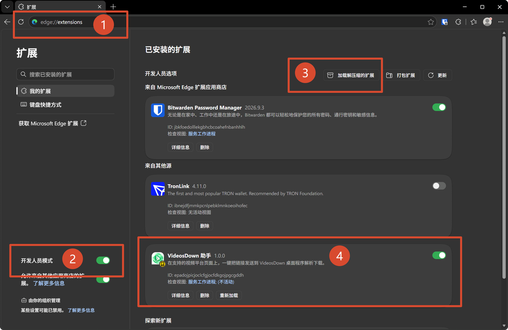Click the 更新 button
Viewport: 508px width, 330px height.
(x=438, y=75)
